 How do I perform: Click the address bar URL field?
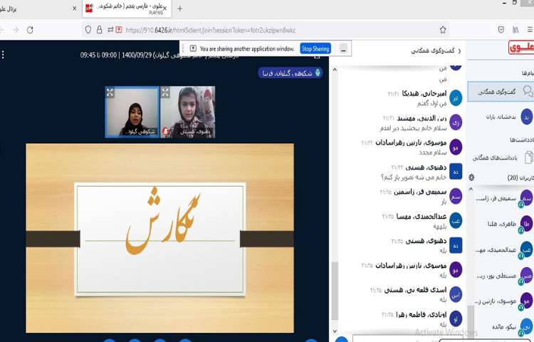click(x=271, y=30)
